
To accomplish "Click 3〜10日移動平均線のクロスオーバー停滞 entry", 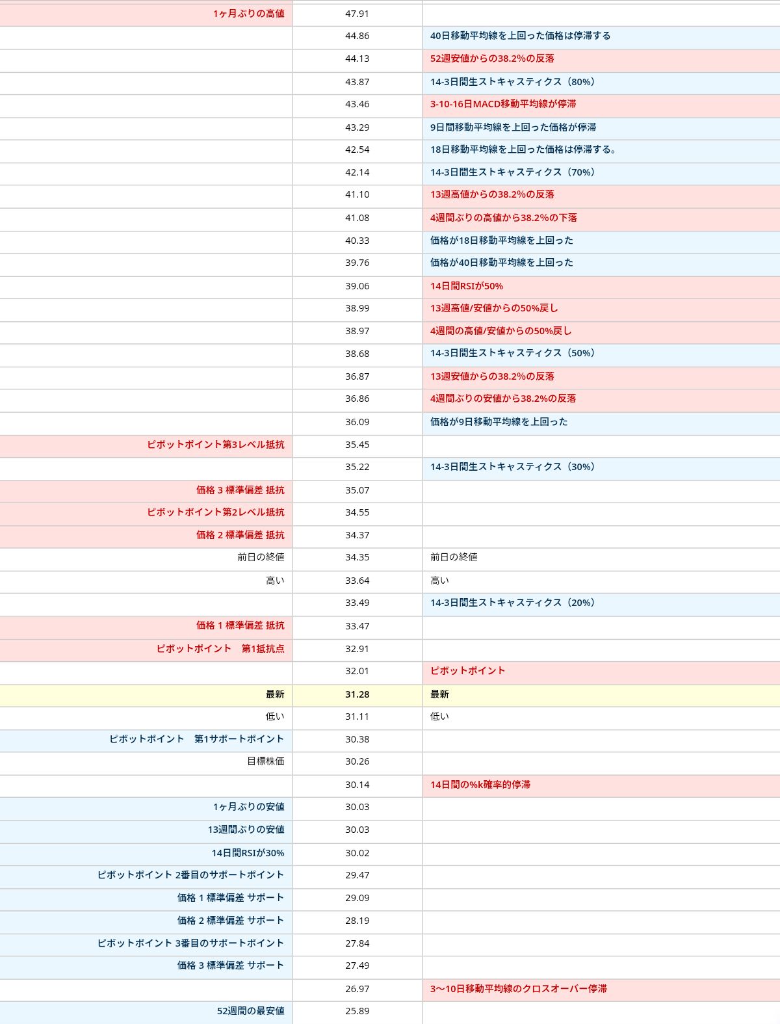I will [519, 989].
